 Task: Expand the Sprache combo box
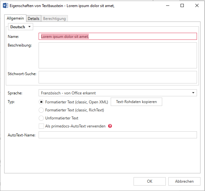click(118, 93)
